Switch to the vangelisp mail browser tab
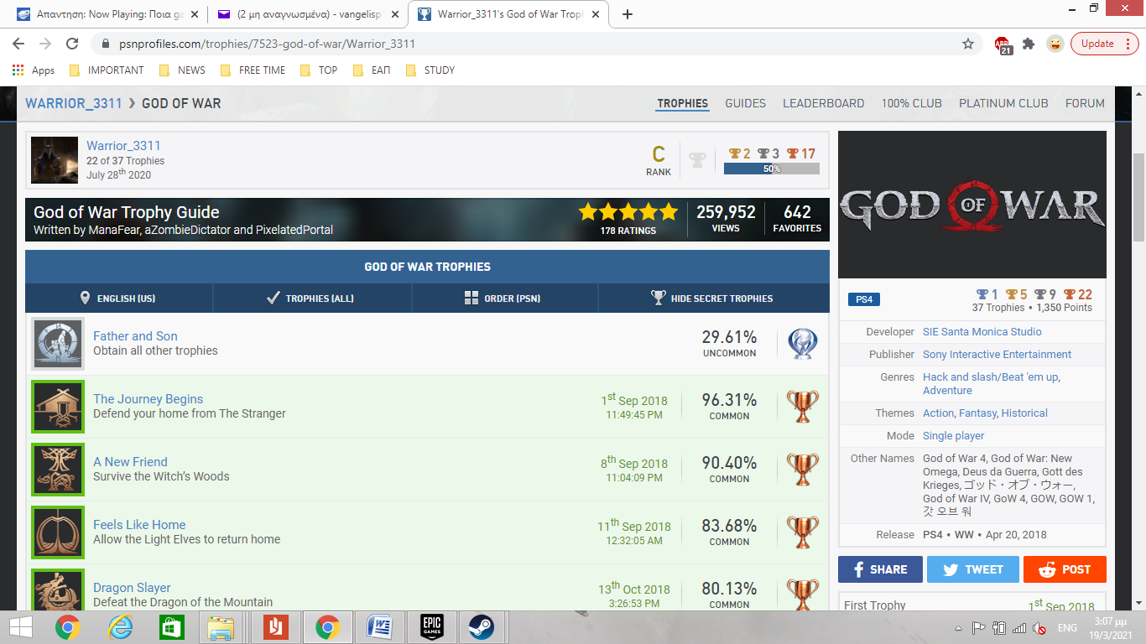The image size is (1146, 644). pos(307,14)
